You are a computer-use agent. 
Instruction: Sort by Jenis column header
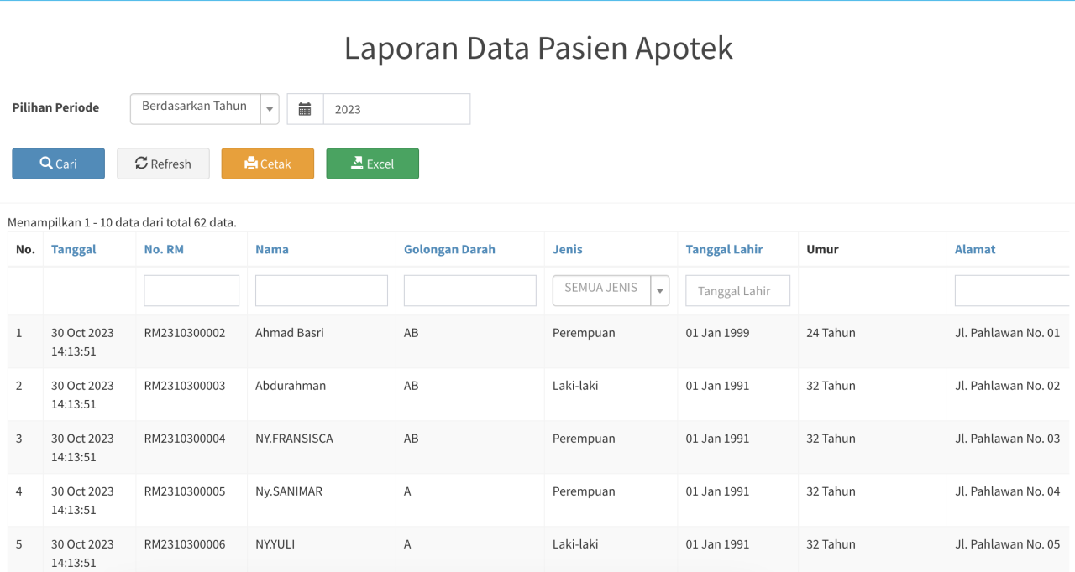[567, 249]
